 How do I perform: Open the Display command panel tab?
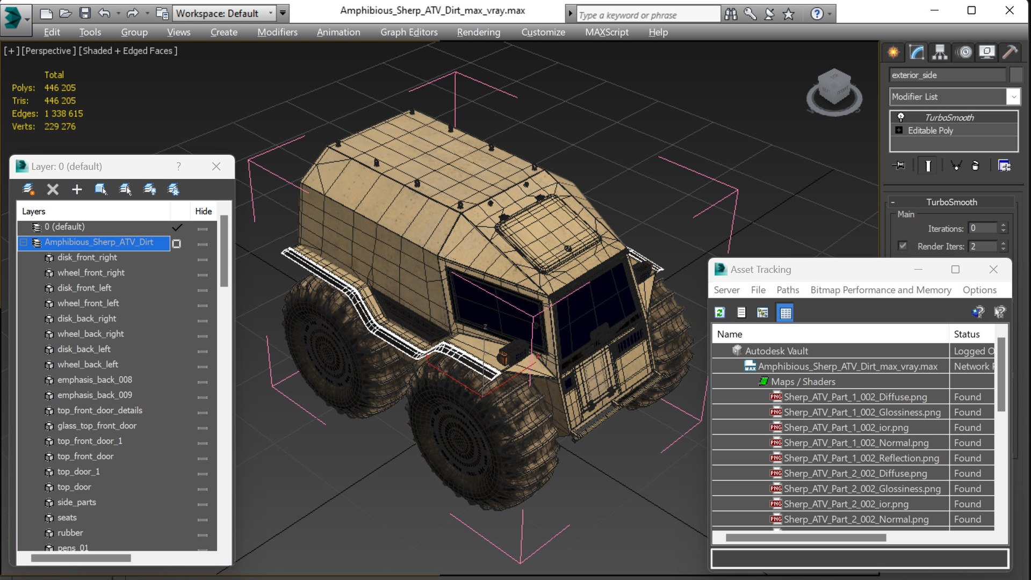pos(987,52)
